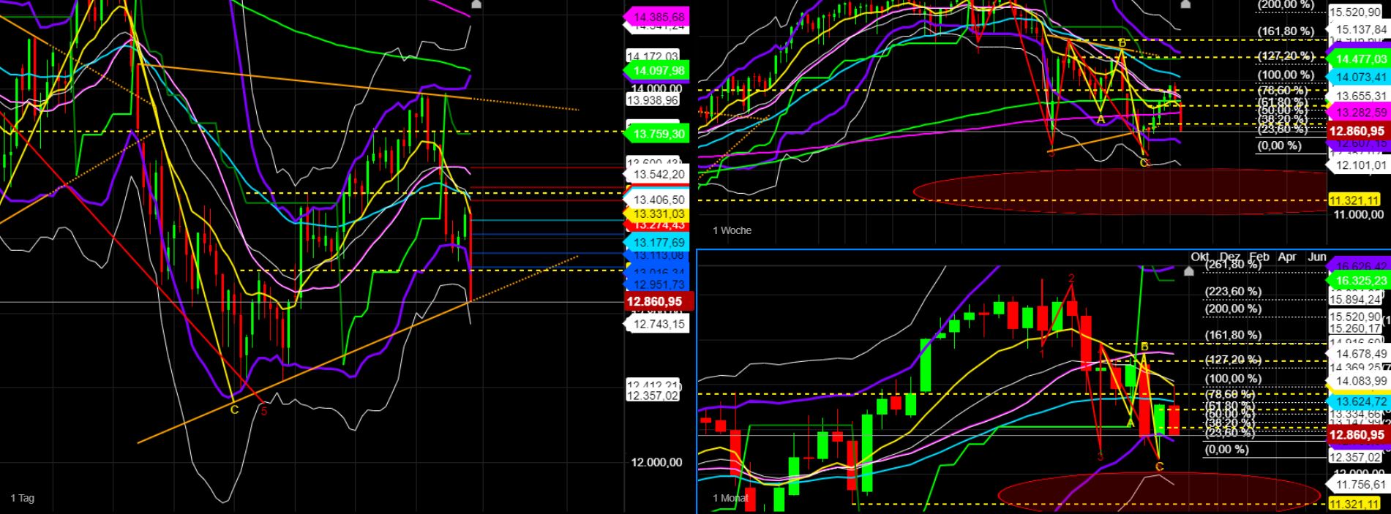
Task: Click the alarm bell icon in the weekly chart
Action: coord(1186,4)
